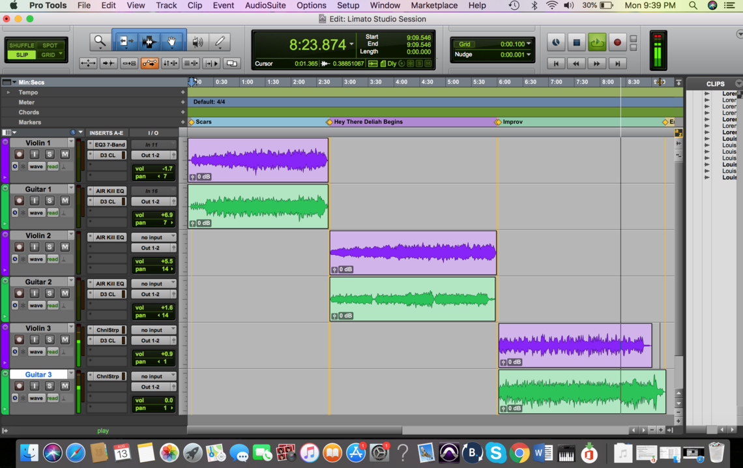The image size is (743, 468).
Task: Open the Track menu
Action: 166,5
